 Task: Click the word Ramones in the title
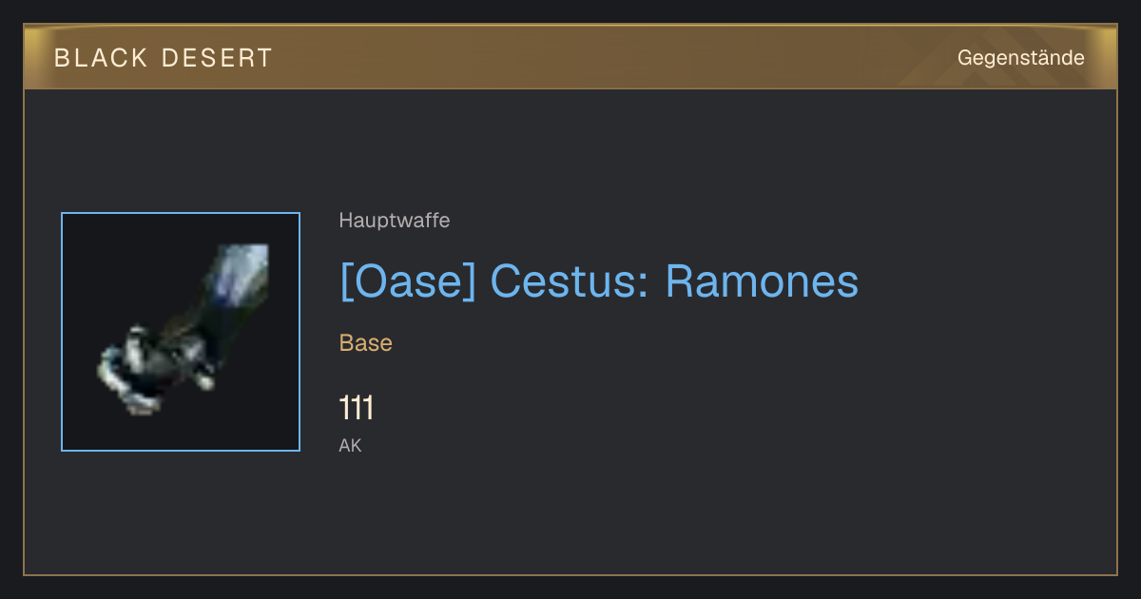(762, 280)
